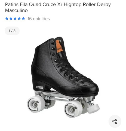Image resolution: width=126 pixels, height=131 pixels.
Task: Open the 16 opiniões reviews link
Action: (39, 19)
